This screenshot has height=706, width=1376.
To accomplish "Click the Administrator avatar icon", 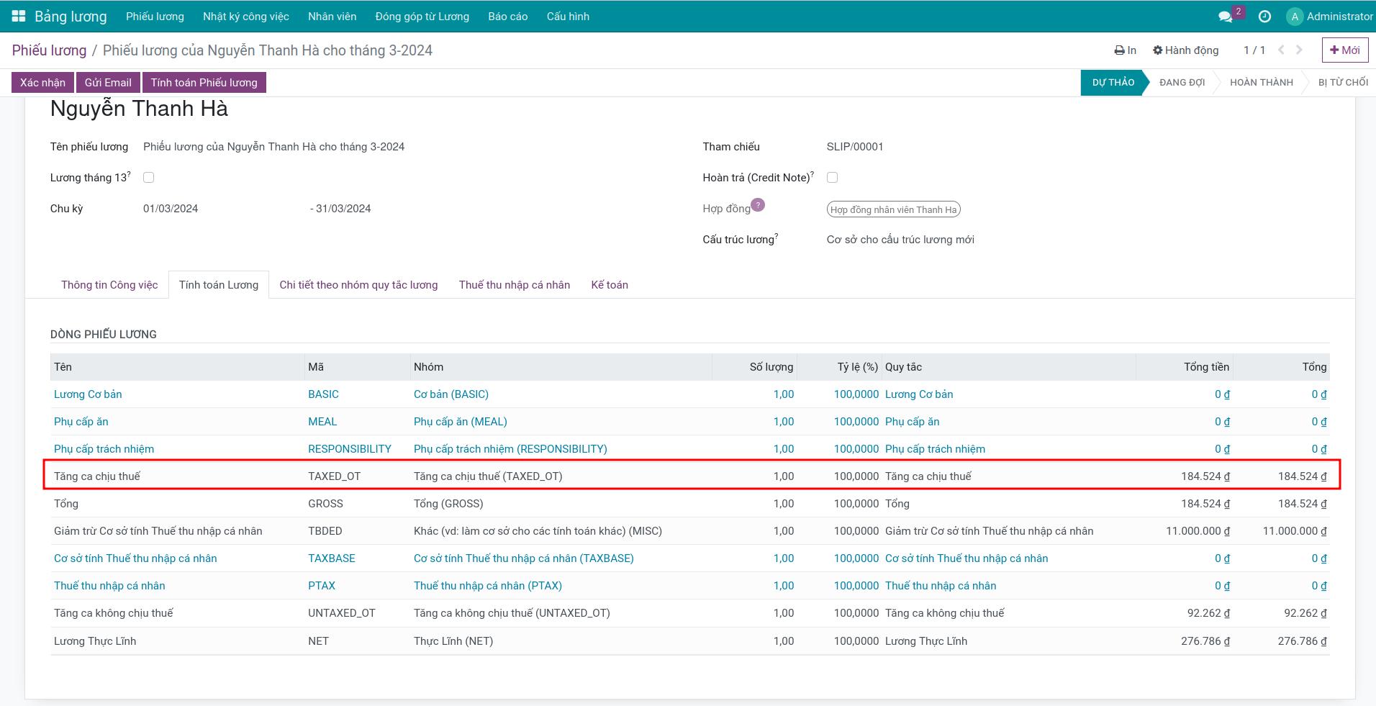I will pyautogui.click(x=1295, y=17).
